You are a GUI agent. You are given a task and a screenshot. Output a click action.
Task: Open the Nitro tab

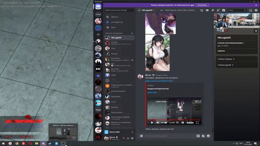(x=119, y=28)
